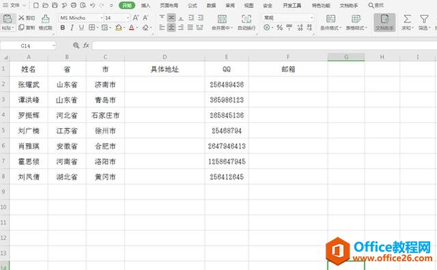Click the Auto wrap text icon
Screen dimensions: 437x270
coord(246,19)
